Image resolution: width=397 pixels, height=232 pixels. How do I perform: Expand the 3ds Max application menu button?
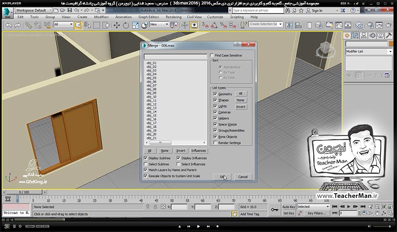7,13
